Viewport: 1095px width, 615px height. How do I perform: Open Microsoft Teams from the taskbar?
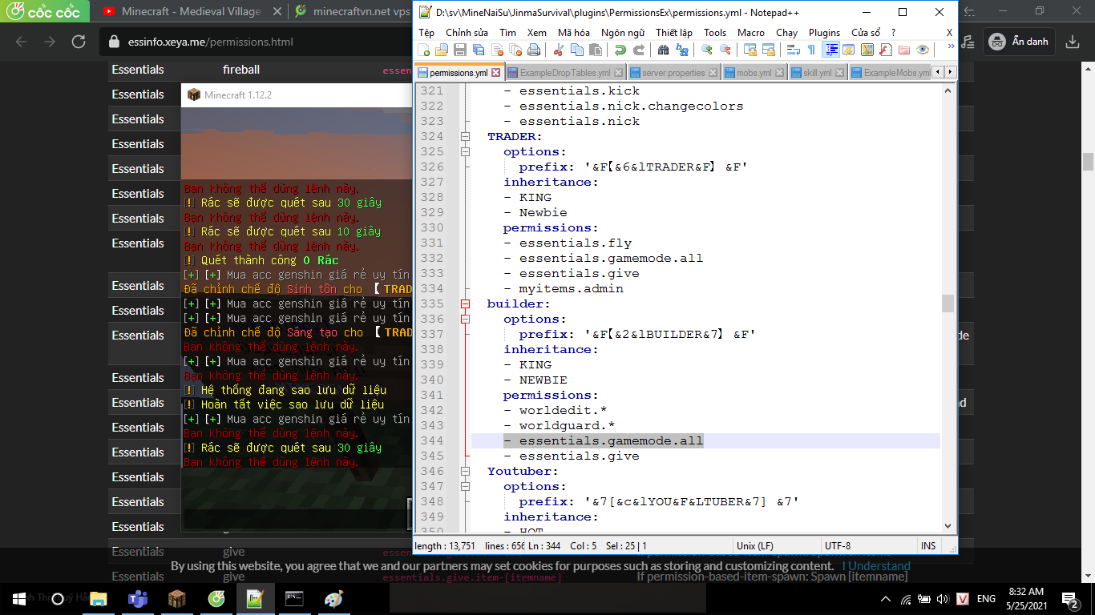(137, 599)
